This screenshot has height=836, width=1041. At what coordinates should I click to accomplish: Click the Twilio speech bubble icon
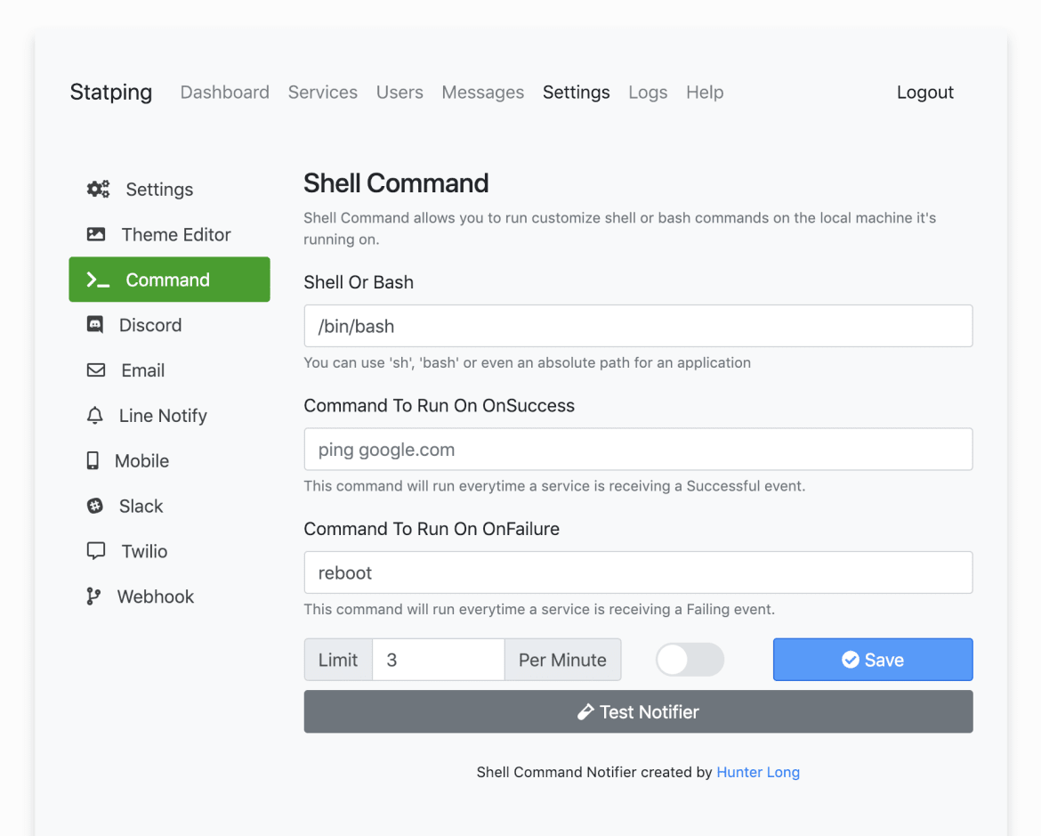coord(96,551)
